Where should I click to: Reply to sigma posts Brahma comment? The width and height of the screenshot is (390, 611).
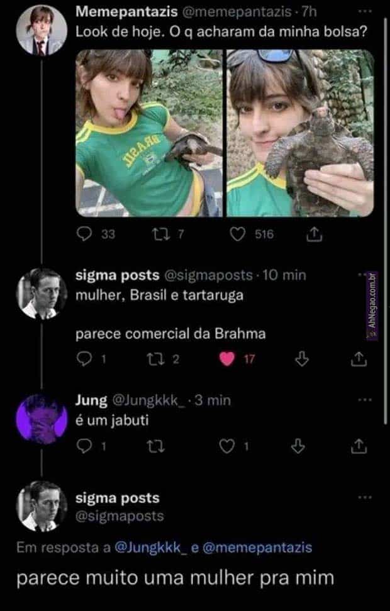(84, 358)
